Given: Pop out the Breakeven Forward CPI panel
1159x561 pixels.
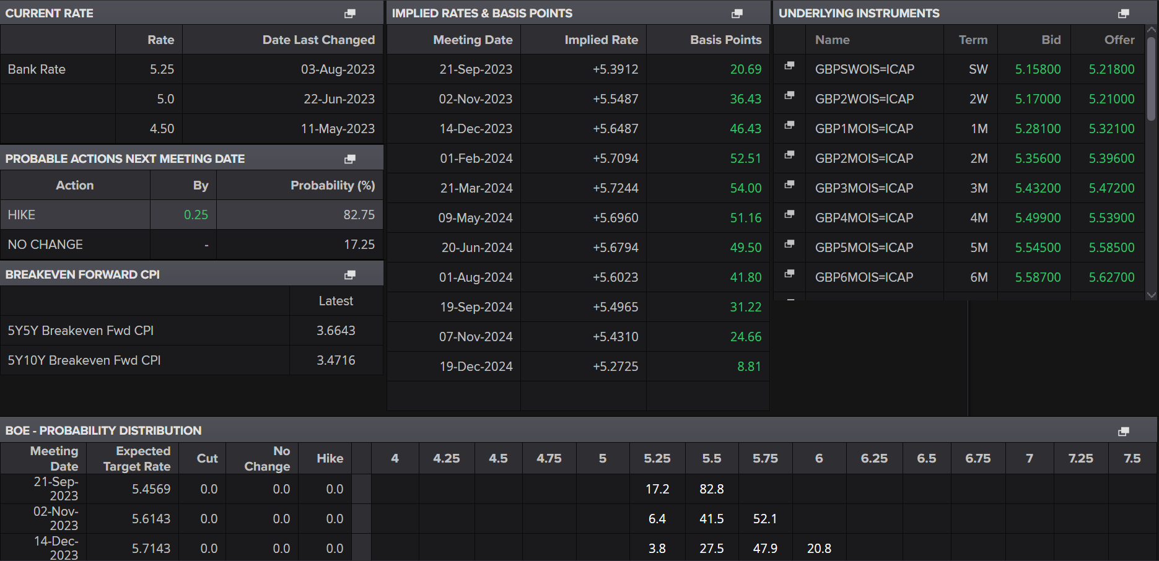Looking at the screenshot, I should coord(350,275).
